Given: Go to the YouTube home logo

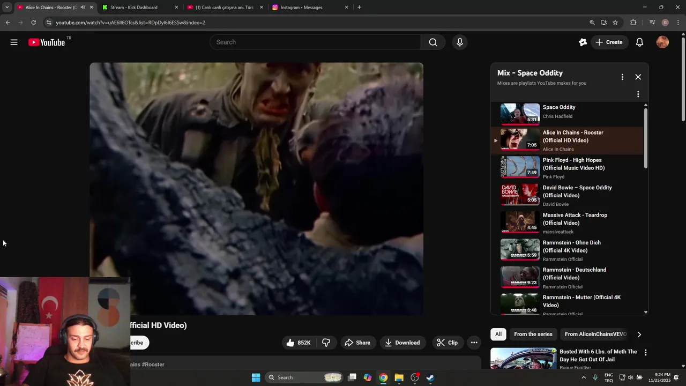Looking at the screenshot, I should (47, 42).
